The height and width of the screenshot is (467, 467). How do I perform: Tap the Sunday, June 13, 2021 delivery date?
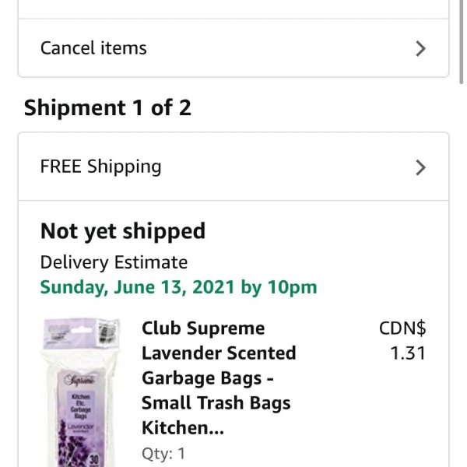[179, 287]
